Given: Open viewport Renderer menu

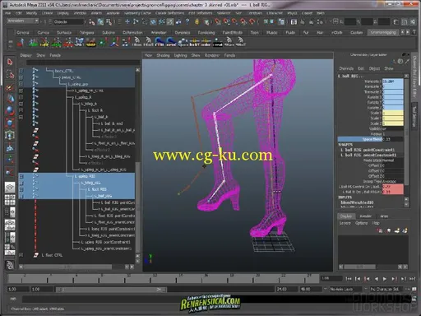Looking at the screenshot, I should (x=212, y=55).
